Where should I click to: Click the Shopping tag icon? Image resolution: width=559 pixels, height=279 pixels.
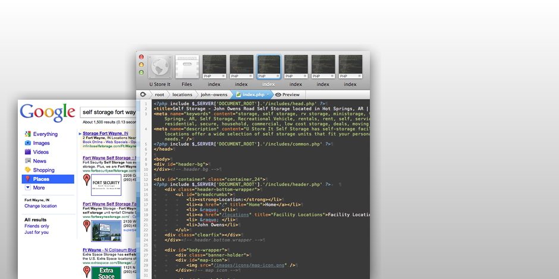coord(28,170)
